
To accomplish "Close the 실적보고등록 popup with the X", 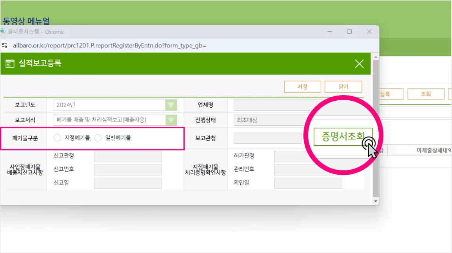I will click(x=359, y=63).
